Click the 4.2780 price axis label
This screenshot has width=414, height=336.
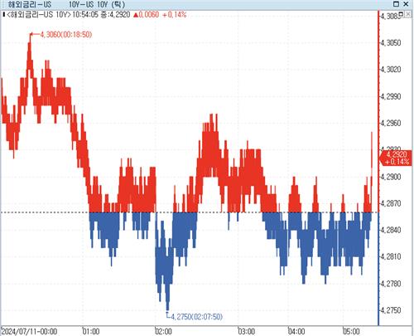tap(391, 284)
